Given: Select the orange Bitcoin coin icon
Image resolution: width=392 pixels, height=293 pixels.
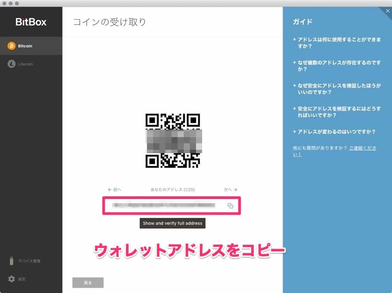Looking at the screenshot, I should pos(11,46).
